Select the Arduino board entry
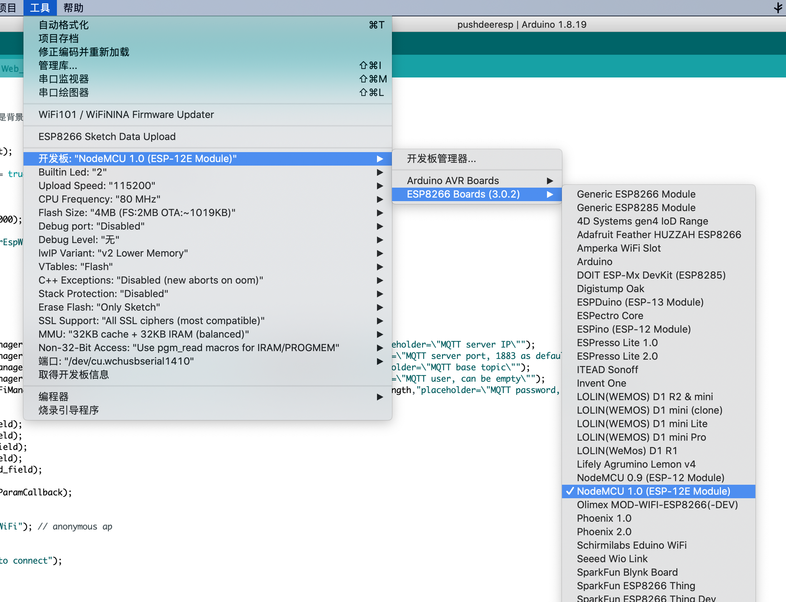 (x=659, y=262)
